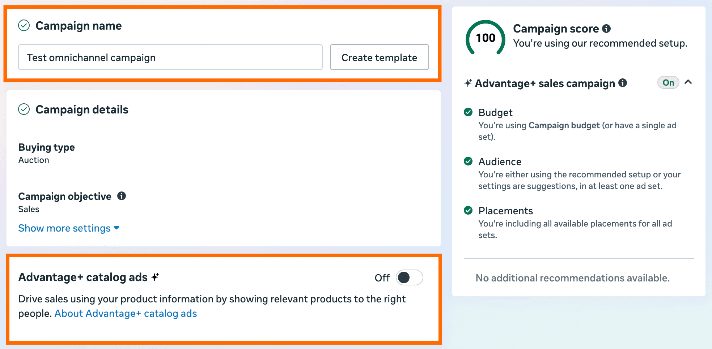The height and width of the screenshot is (349, 712).
Task: Open About Advantage+ catalog ads
Action: [126, 313]
